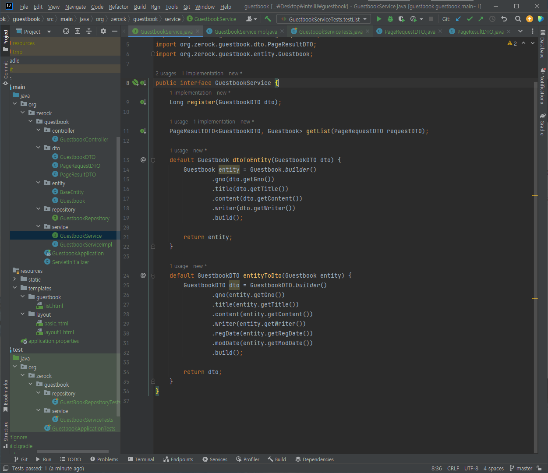The height and width of the screenshot is (473, 548).
Task: Click the IDE update available icon
Action: [x=530, y=19]
